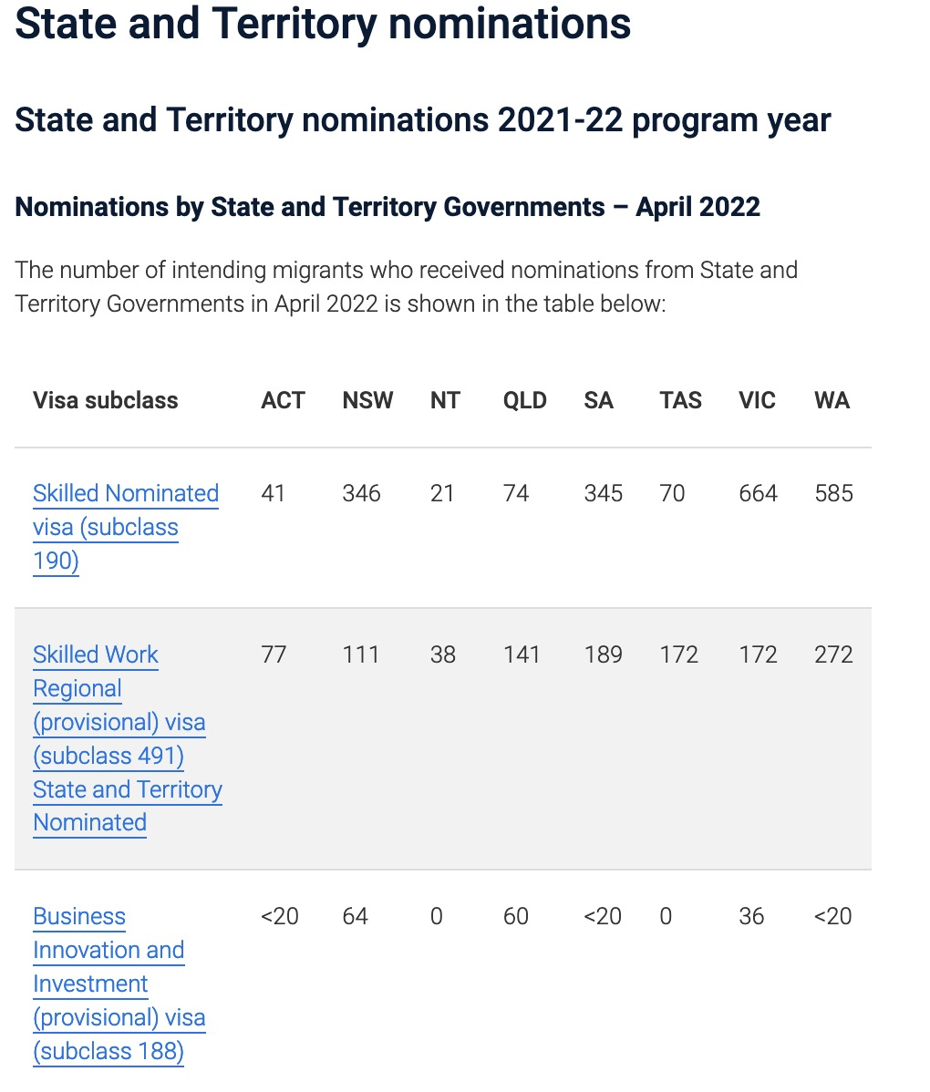The image size is (930, 1092).
Task: Select the WA cell showing 272
Action: coord(833,654)
